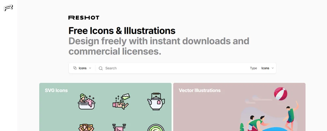Open the RESHOT wordmark home link
The width and height of the screenshot is (327, 131).
pyautogui.click(x=84, y=18)
